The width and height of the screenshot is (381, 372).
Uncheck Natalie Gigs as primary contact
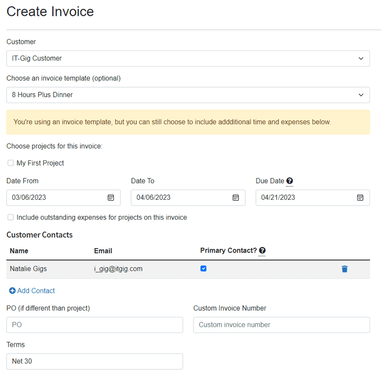203,268
